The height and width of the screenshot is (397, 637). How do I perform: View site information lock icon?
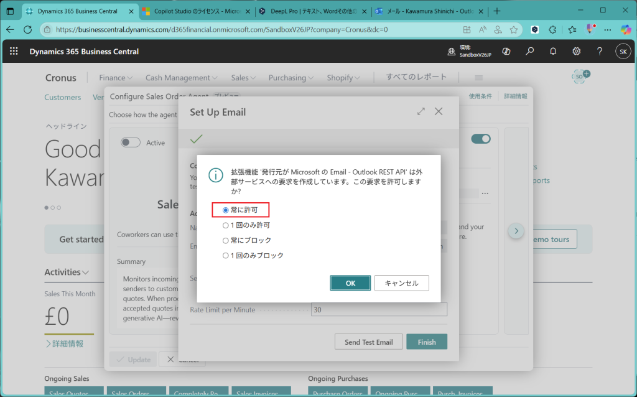tap(47, 29)
